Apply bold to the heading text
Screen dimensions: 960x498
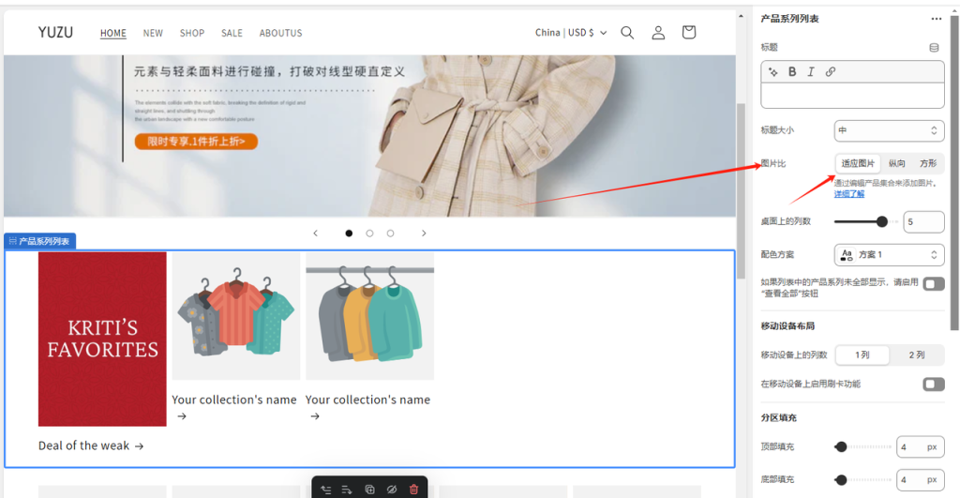[792, 71]
